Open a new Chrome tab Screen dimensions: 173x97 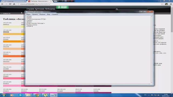[55, 1]
